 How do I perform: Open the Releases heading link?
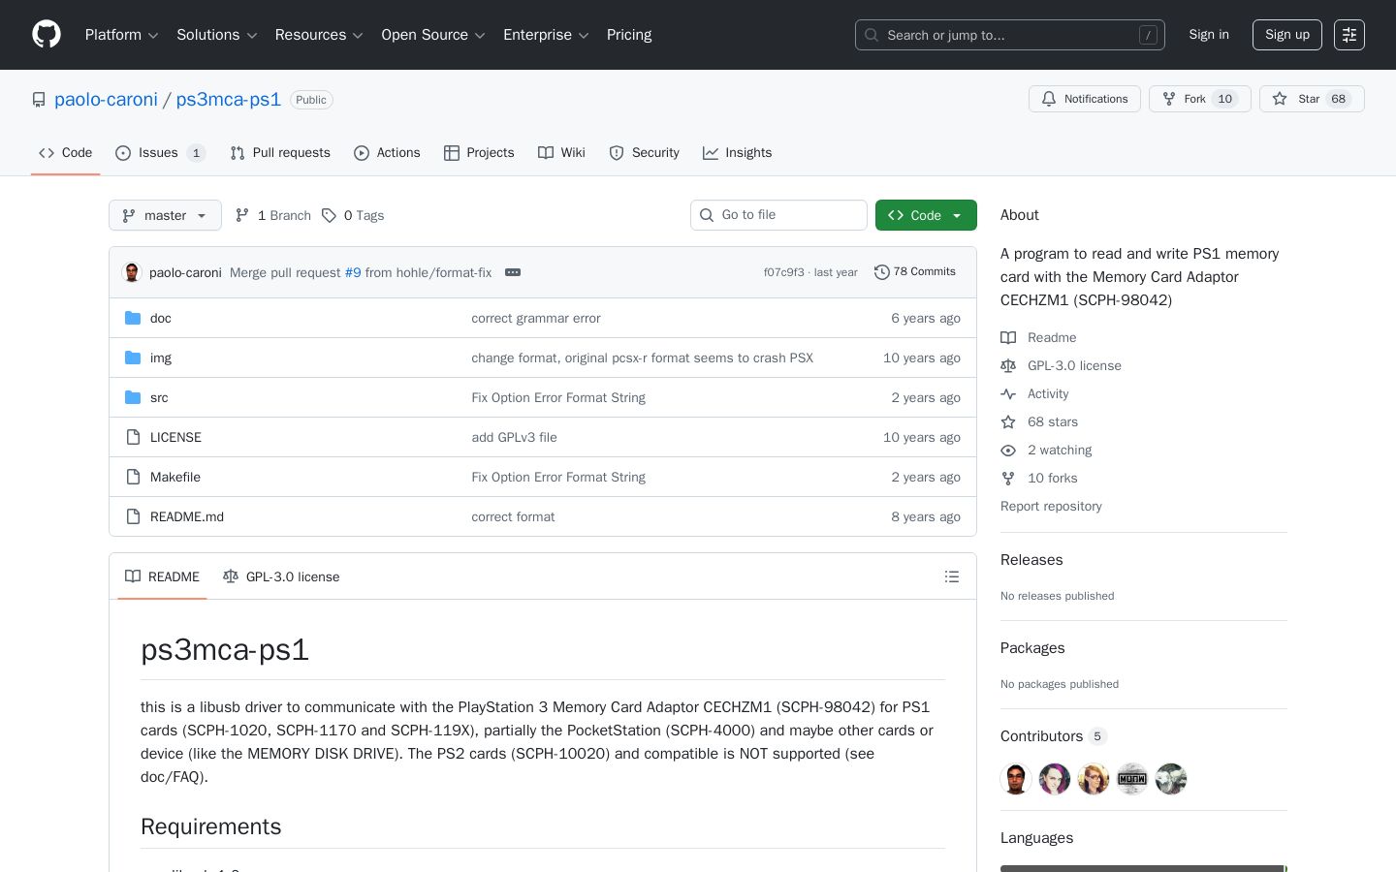[x=1031, y=560]
